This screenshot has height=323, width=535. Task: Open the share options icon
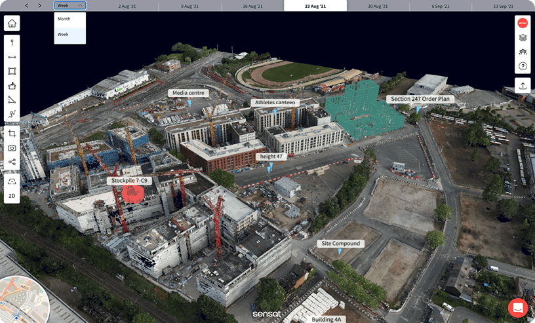[12, 162]
